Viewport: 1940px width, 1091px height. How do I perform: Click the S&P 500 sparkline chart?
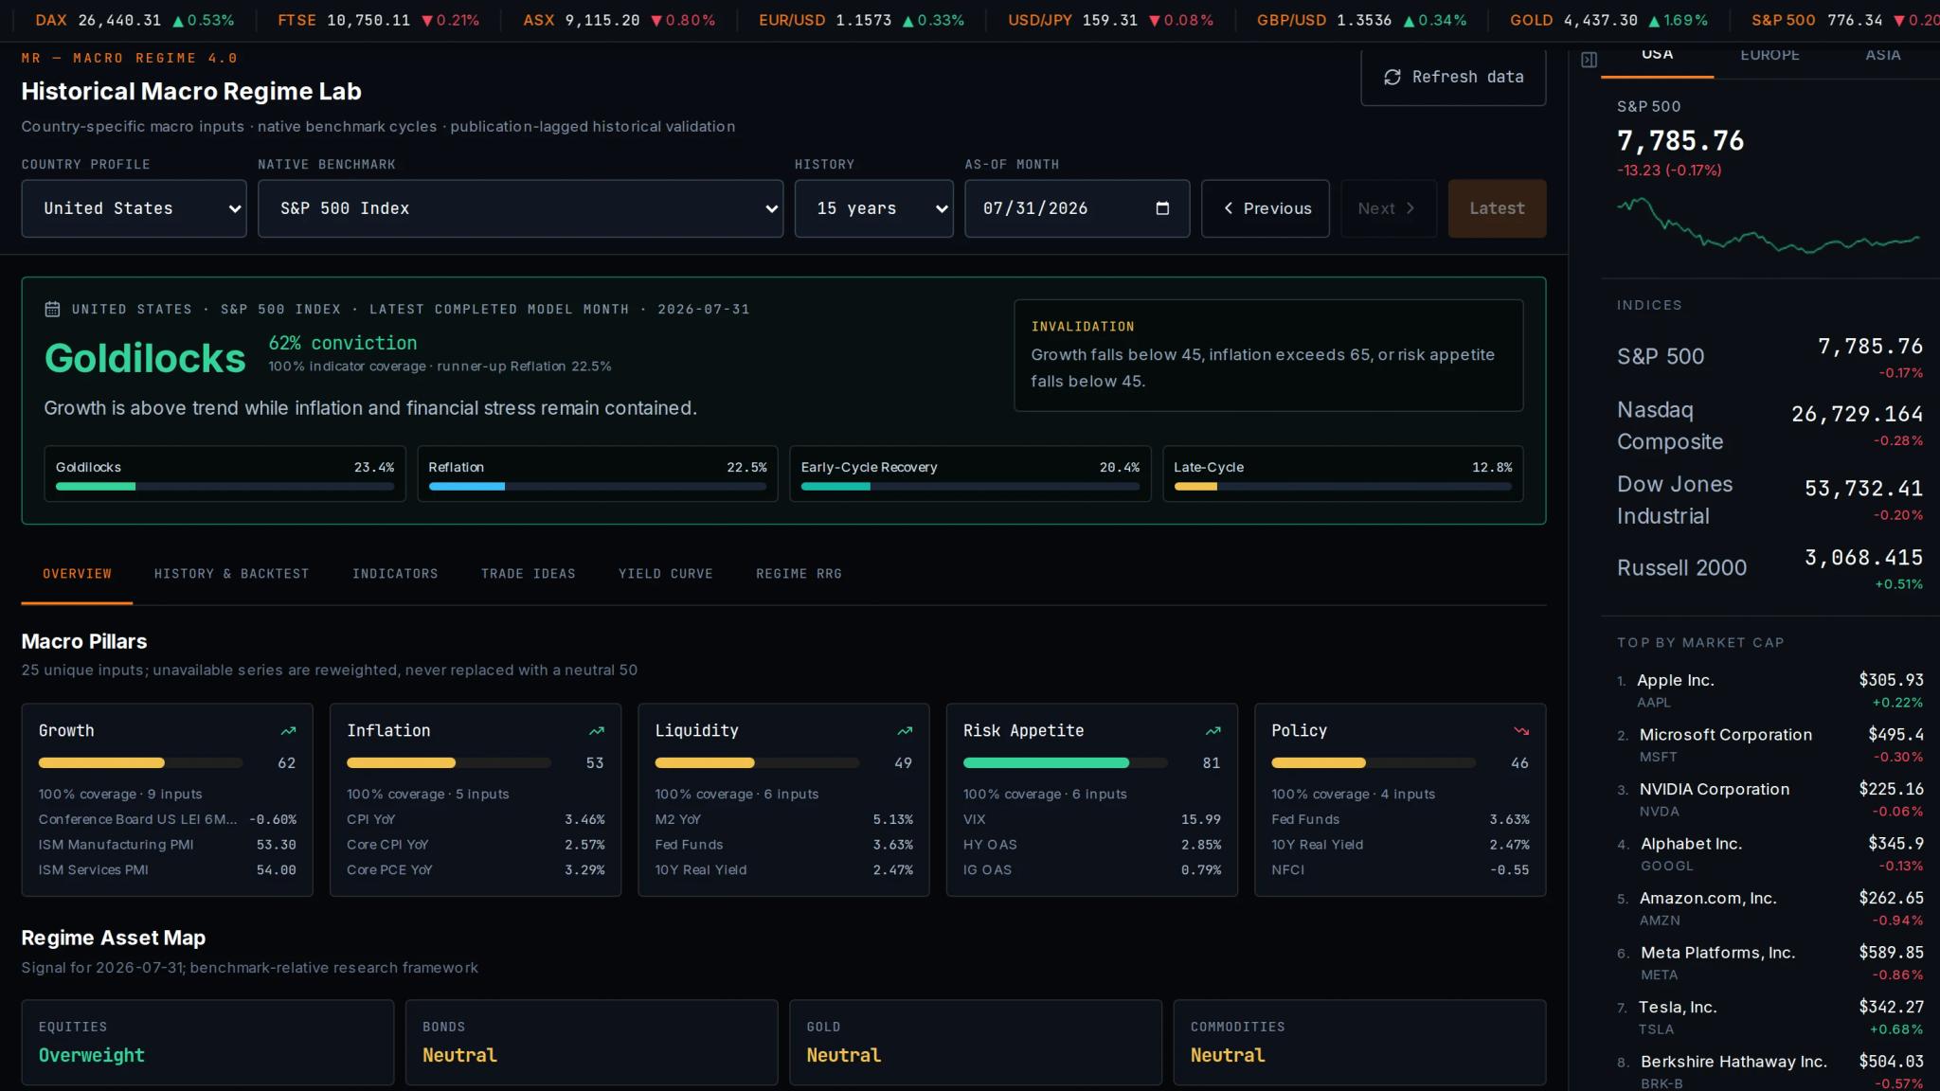click(x=1769, y=225)
